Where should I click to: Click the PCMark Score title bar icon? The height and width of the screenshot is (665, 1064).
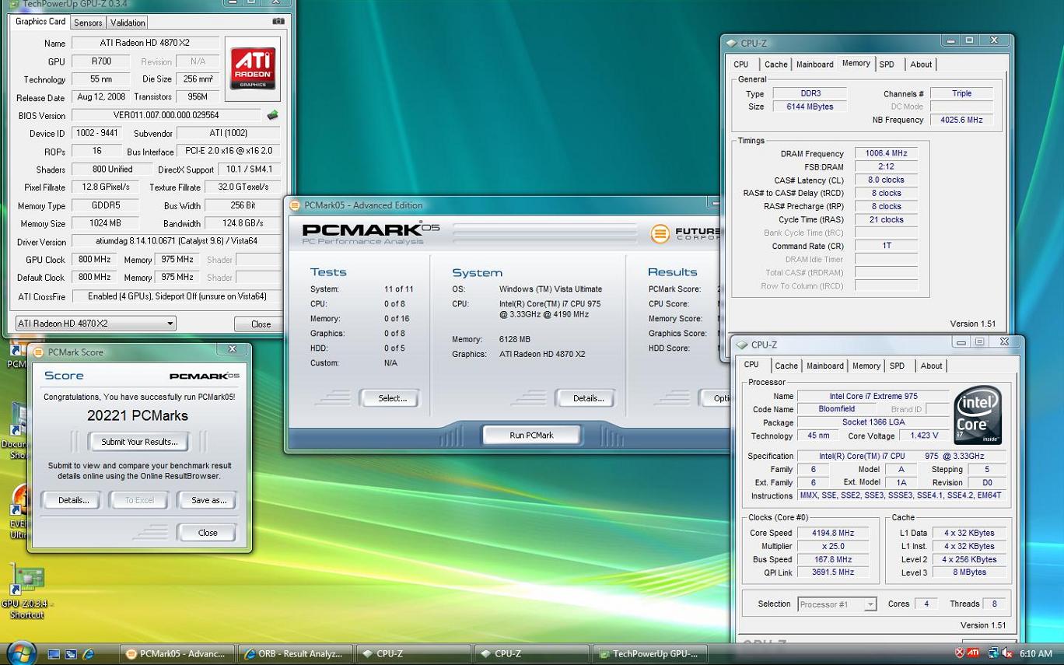point(38,352)
